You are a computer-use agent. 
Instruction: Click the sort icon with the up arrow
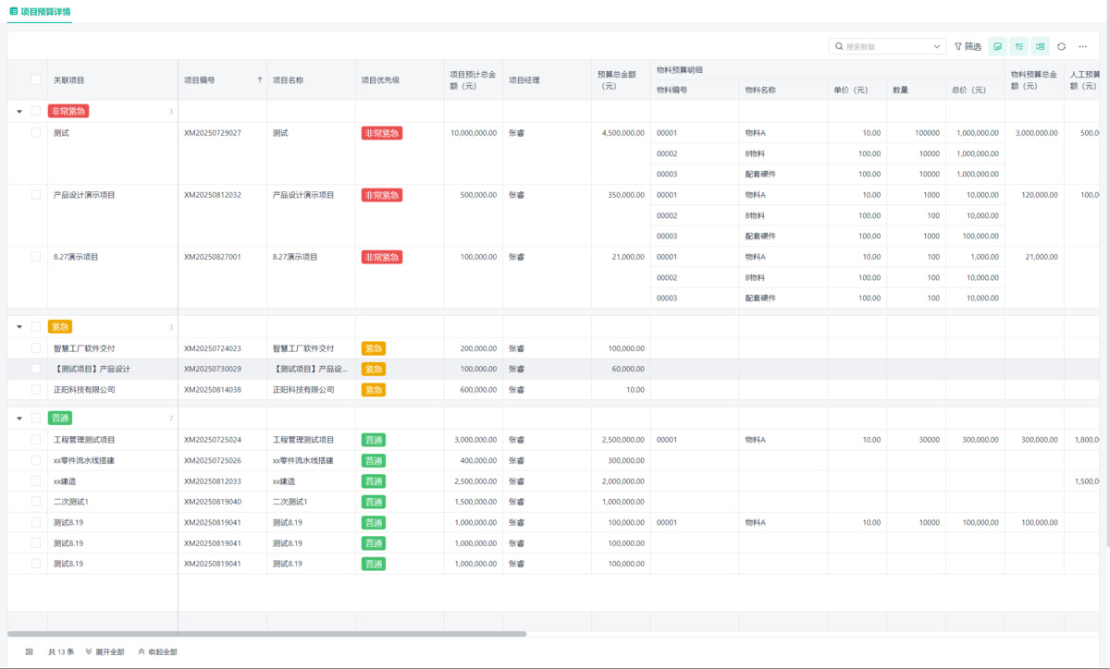pos(1018,46)
